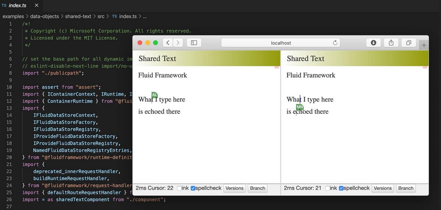Open Versions in right pane
This screenshot has height=210, width=441.
click(x=383, y=188)
